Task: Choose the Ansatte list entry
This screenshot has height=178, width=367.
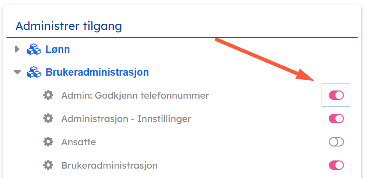Action: point(79,142)
